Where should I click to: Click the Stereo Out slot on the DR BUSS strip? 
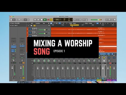click(x=22, y=54)
